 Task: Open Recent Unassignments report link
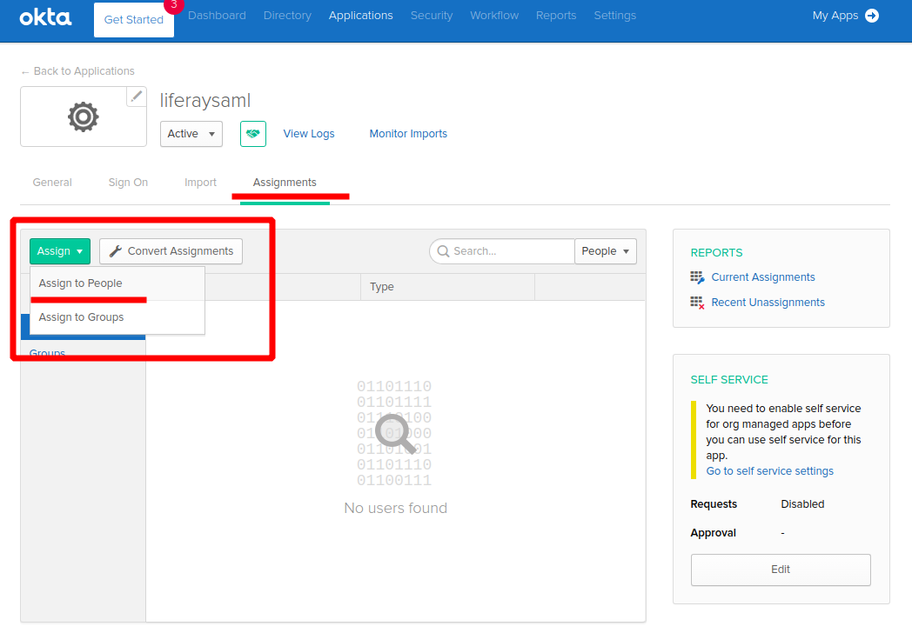(x=768, y=303)
